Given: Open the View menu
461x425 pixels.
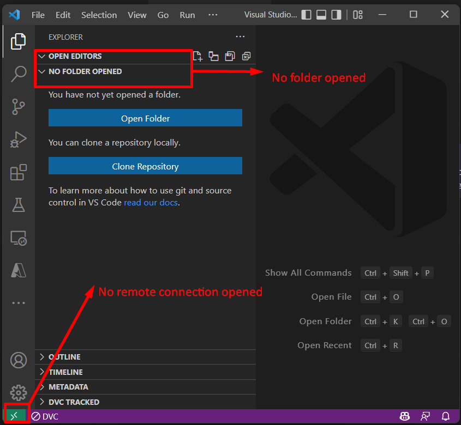Looking at the screenshot, I should [137, 15].
